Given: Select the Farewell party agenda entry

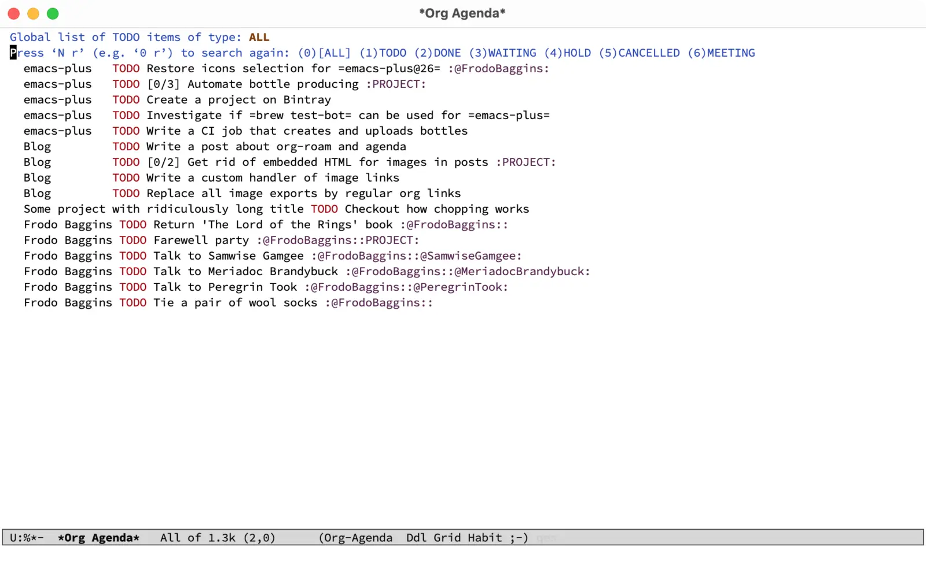Looking at the screenshot, I should click(201, 240).
